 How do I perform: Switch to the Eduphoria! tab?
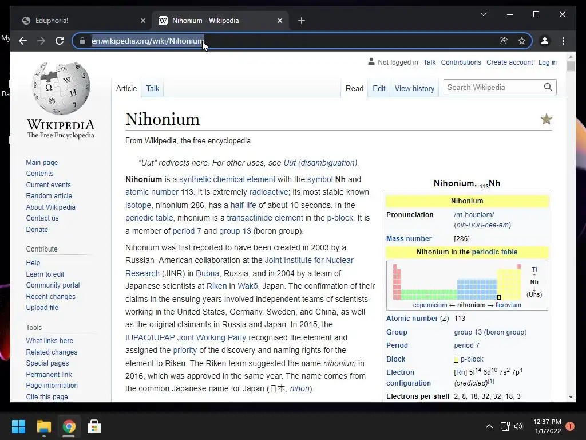point(84,21)
